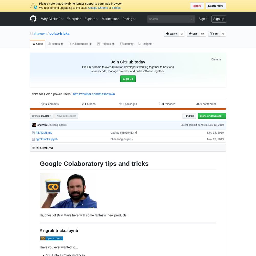Open the Marketplace nav item
This screenshot has height=256, width=256.
(x=111, y=19)
